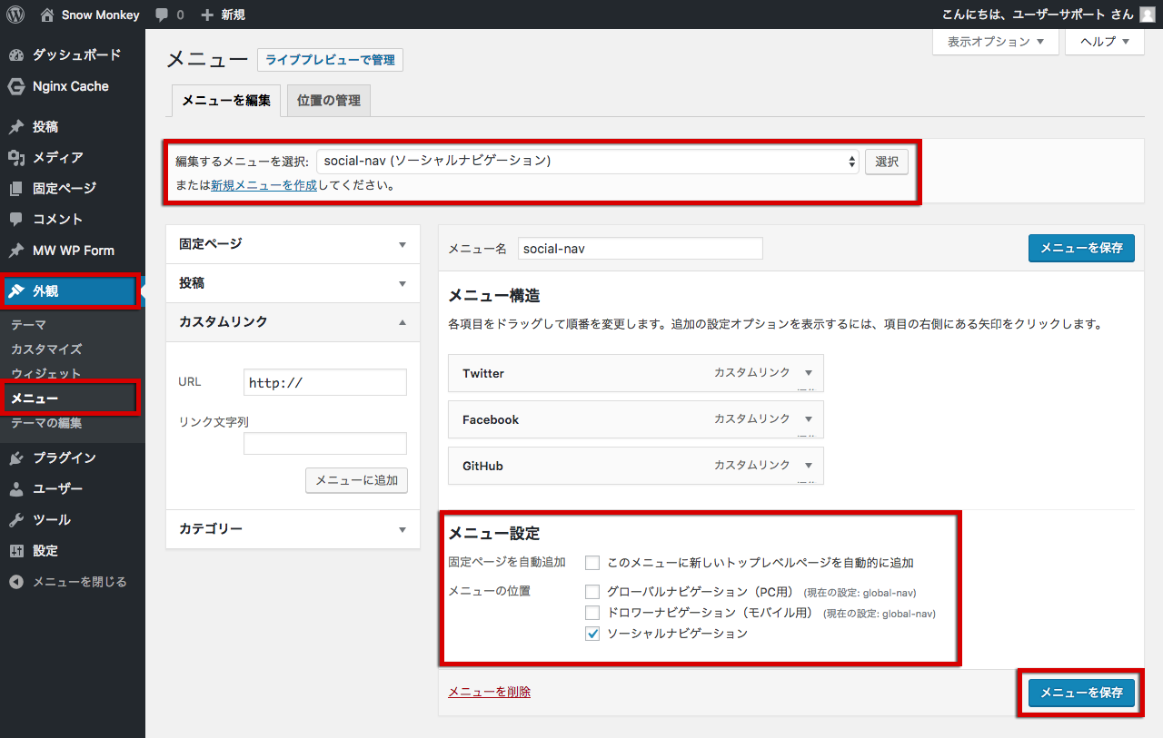1163x738 pixels.
Task: Click the メニューを閉じる collapse arrow icon
Action: pos(16,582)
